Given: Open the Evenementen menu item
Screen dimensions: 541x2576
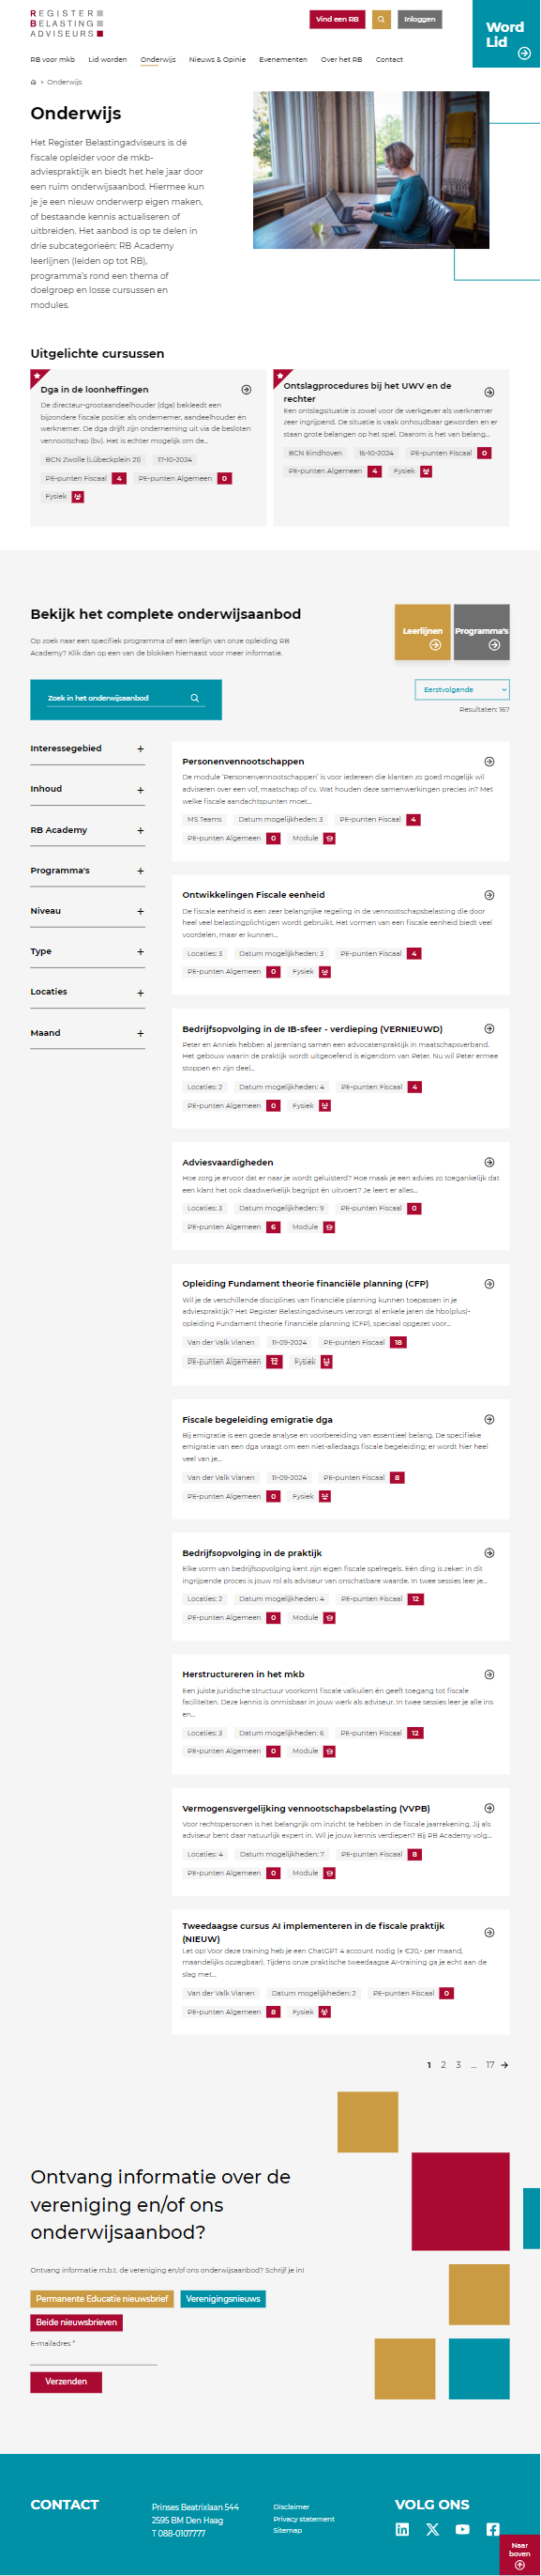Looking at the screenshot, I should (x=283, y=59).
